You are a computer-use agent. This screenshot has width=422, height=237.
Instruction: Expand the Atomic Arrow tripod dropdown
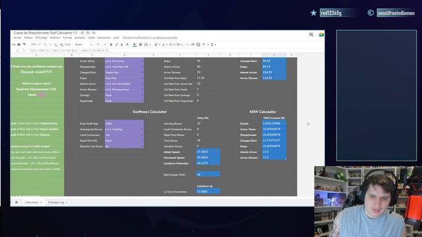click(142, 84)
